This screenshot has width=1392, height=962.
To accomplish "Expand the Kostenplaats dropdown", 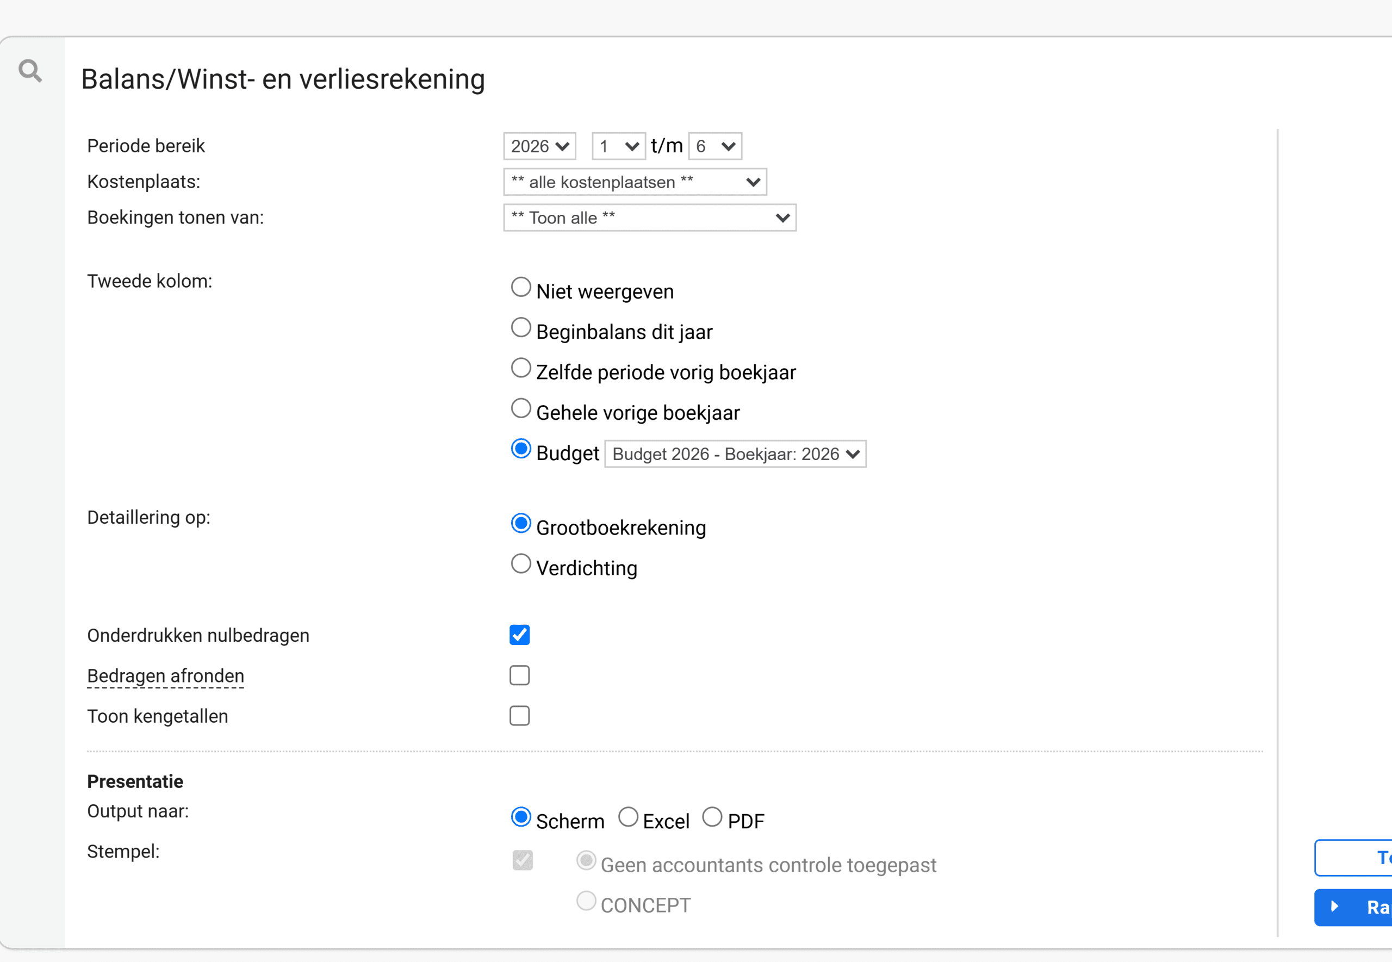I will (635, 182).
